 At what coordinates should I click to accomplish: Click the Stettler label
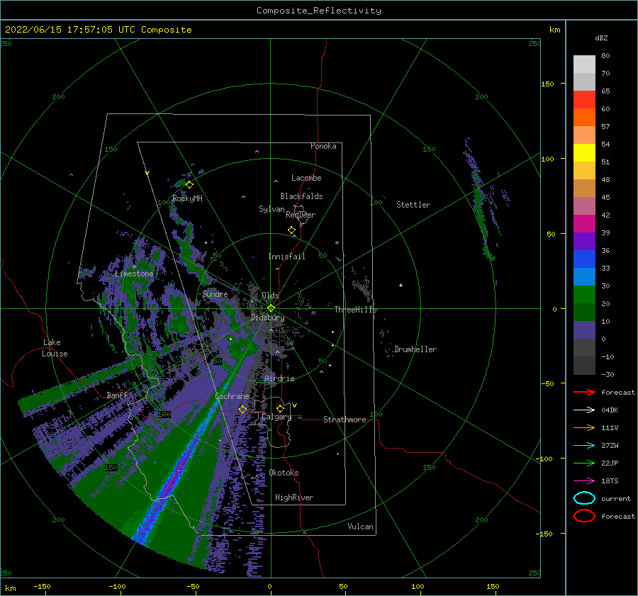click(413, 205)
